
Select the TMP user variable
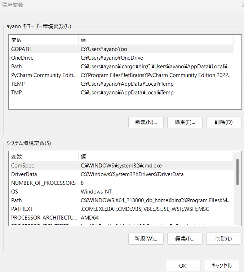pyautogui.click(x=122, y=93)
